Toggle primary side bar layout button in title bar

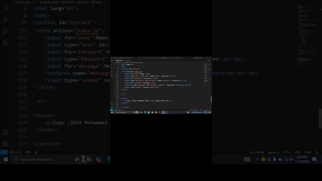point(195,58)
